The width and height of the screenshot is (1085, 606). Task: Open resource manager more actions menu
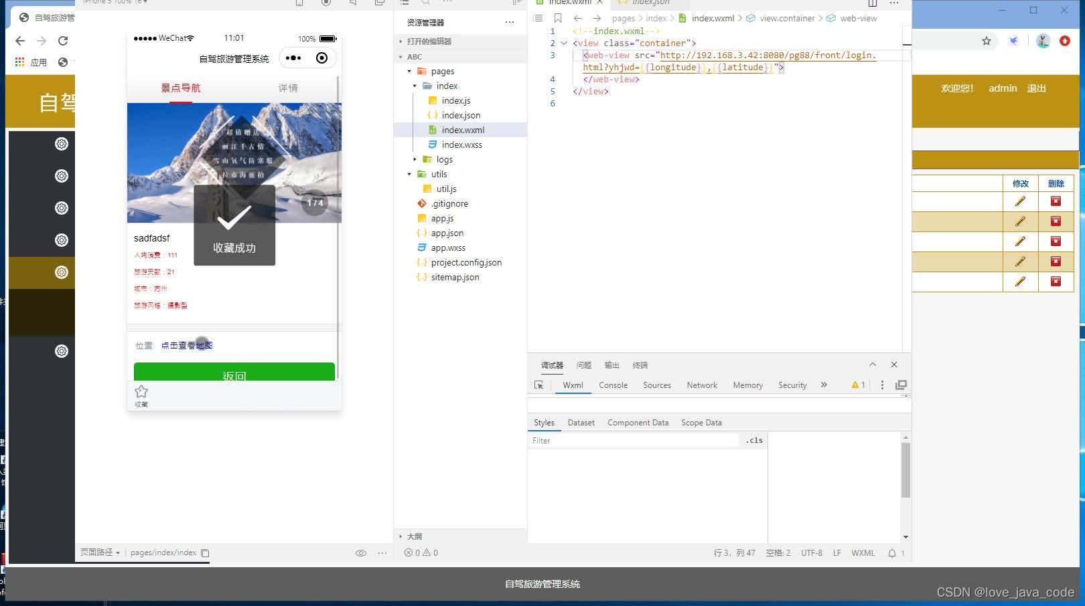(x=510, y=22)
